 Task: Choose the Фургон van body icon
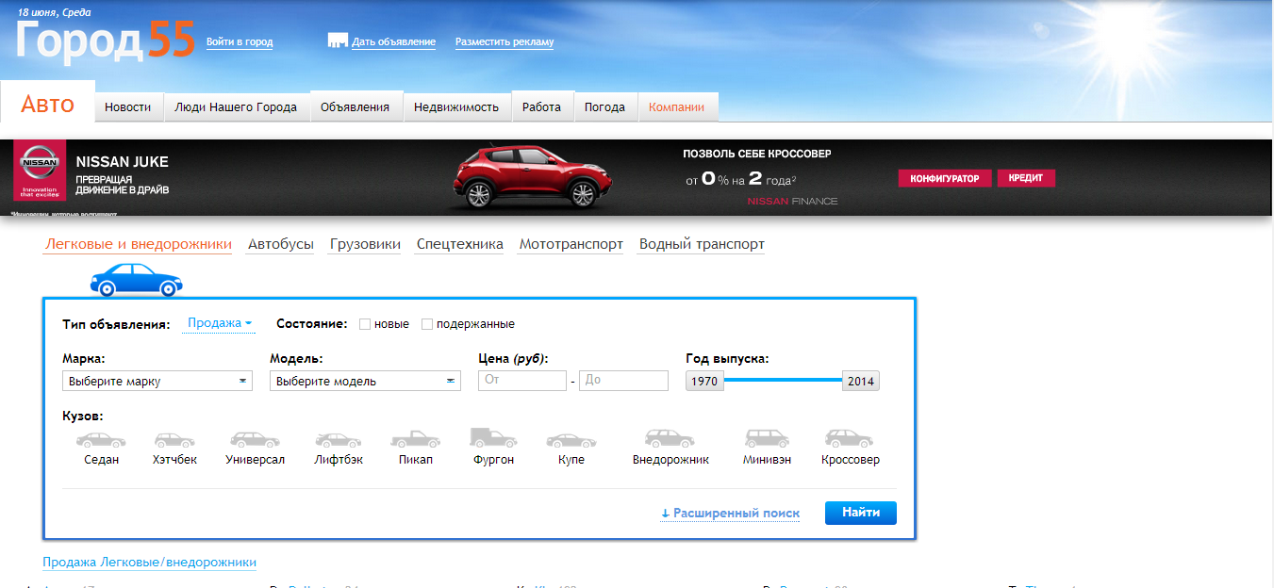(x=493, y=438)
